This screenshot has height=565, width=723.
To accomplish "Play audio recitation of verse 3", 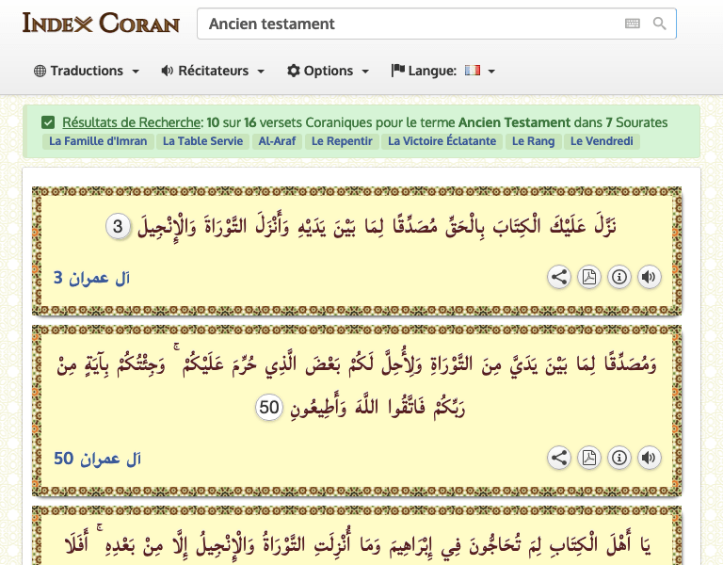I will pyautogui.click(x=649, y=277).
